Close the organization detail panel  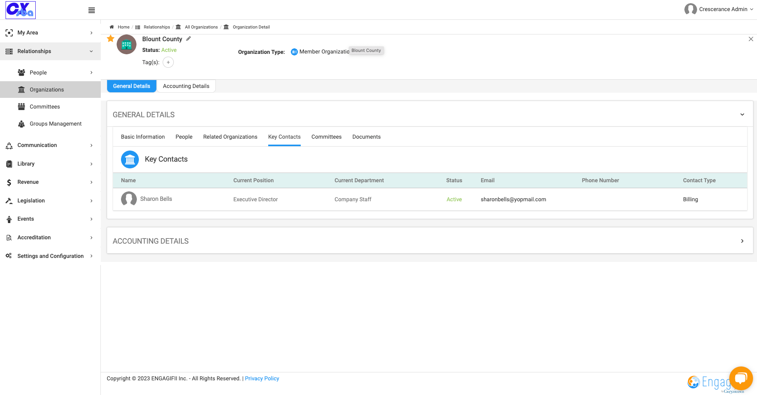[751, 39]
